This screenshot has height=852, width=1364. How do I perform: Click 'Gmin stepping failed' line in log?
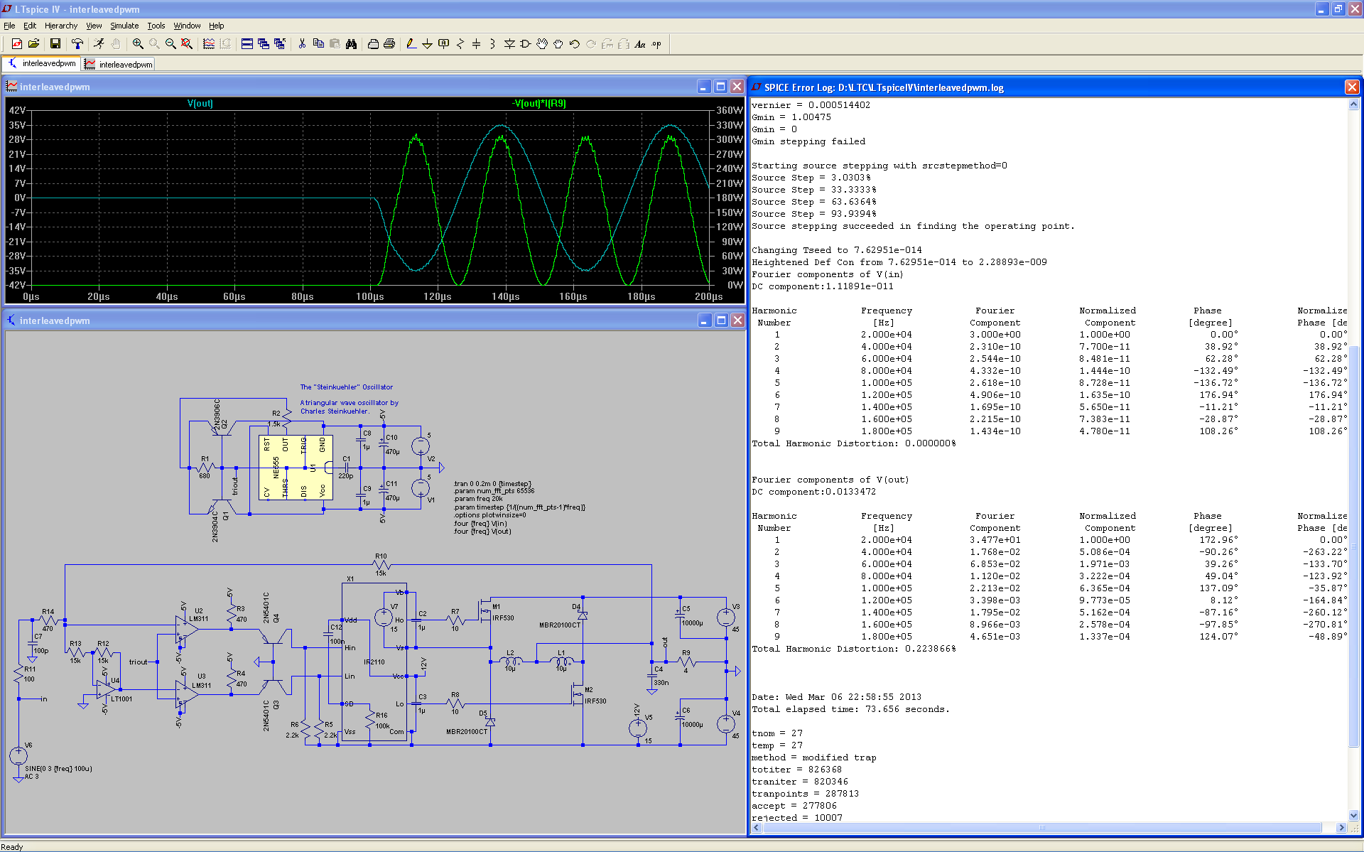coord(808,141)
